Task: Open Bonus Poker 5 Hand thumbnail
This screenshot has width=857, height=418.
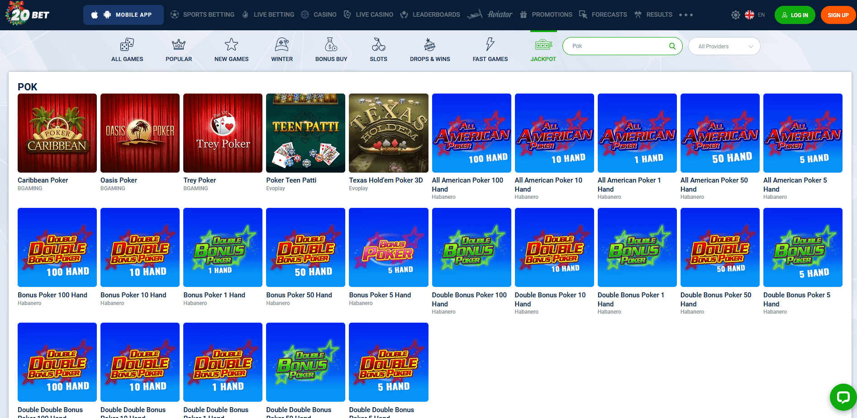Action: click(388, 247)
